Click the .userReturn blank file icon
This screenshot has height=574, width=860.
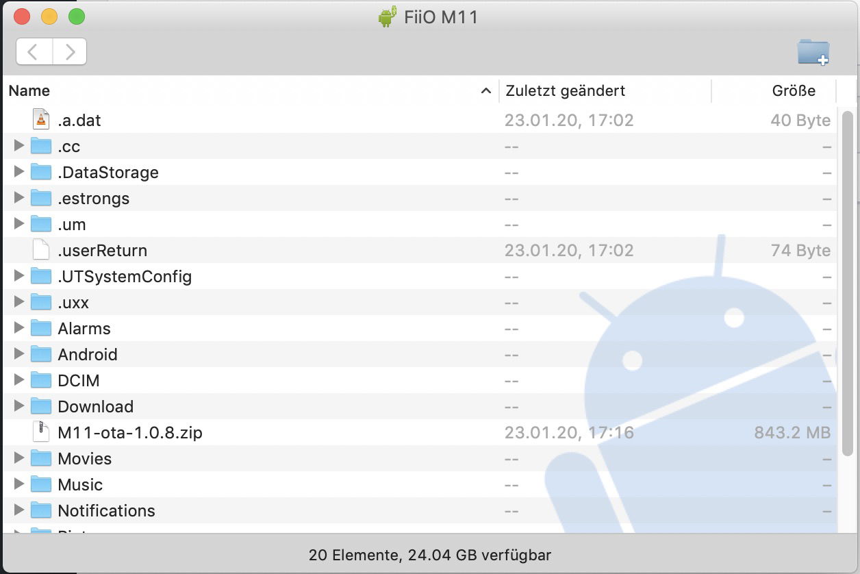pos(41,250)
